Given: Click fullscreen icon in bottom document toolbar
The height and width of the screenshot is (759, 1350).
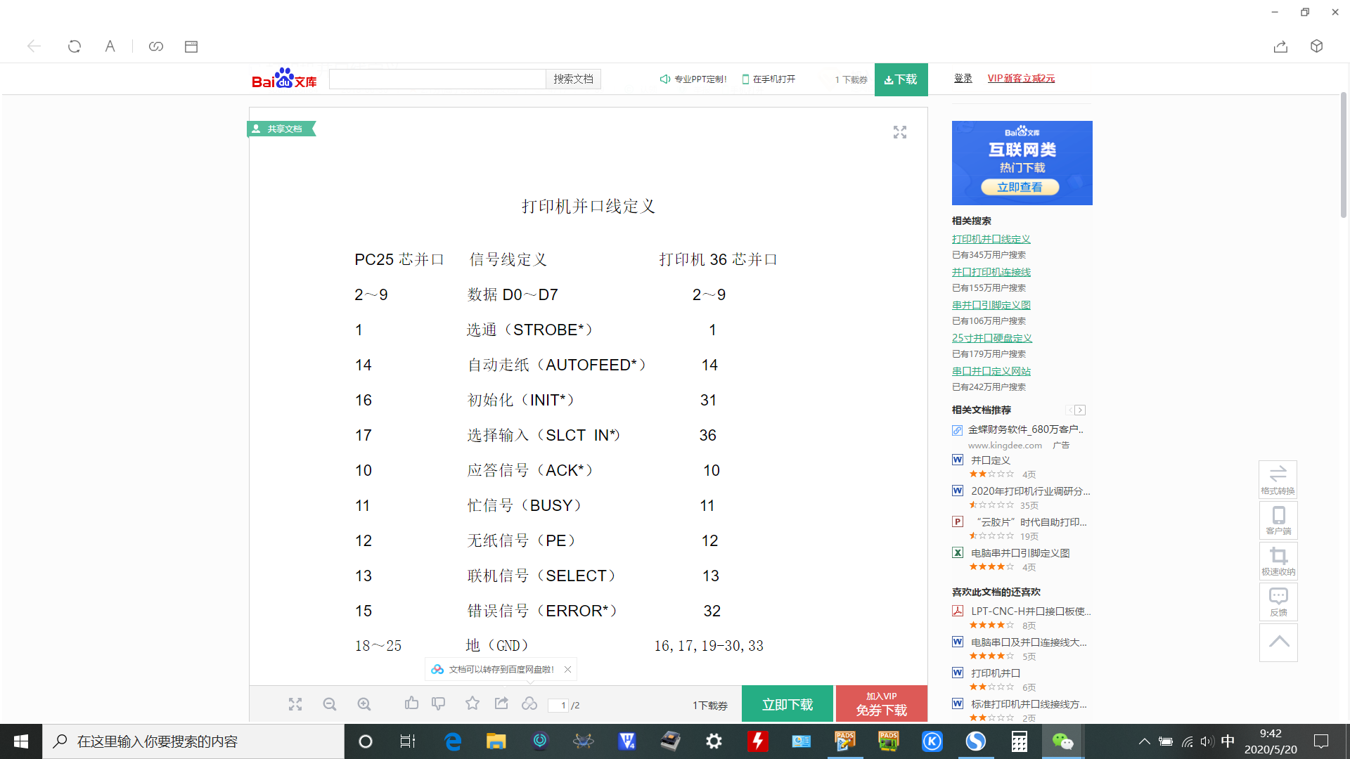Looking at the screenshot, I should (x=295, y=704).
